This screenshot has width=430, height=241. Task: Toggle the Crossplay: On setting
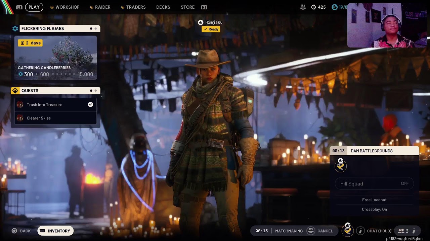374,210
